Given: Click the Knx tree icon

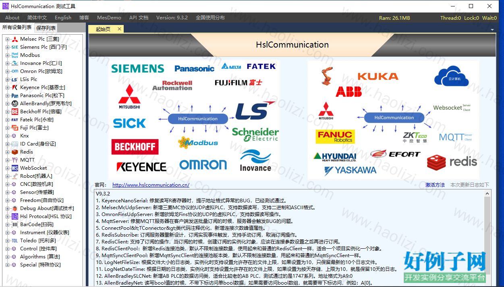Looking at the screenshot, I should pyautogui.click(x=15, y=136).
